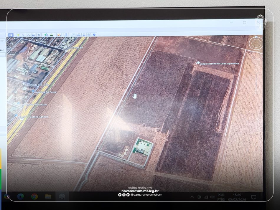Open the planets switcher dropdown

[59, 35]
